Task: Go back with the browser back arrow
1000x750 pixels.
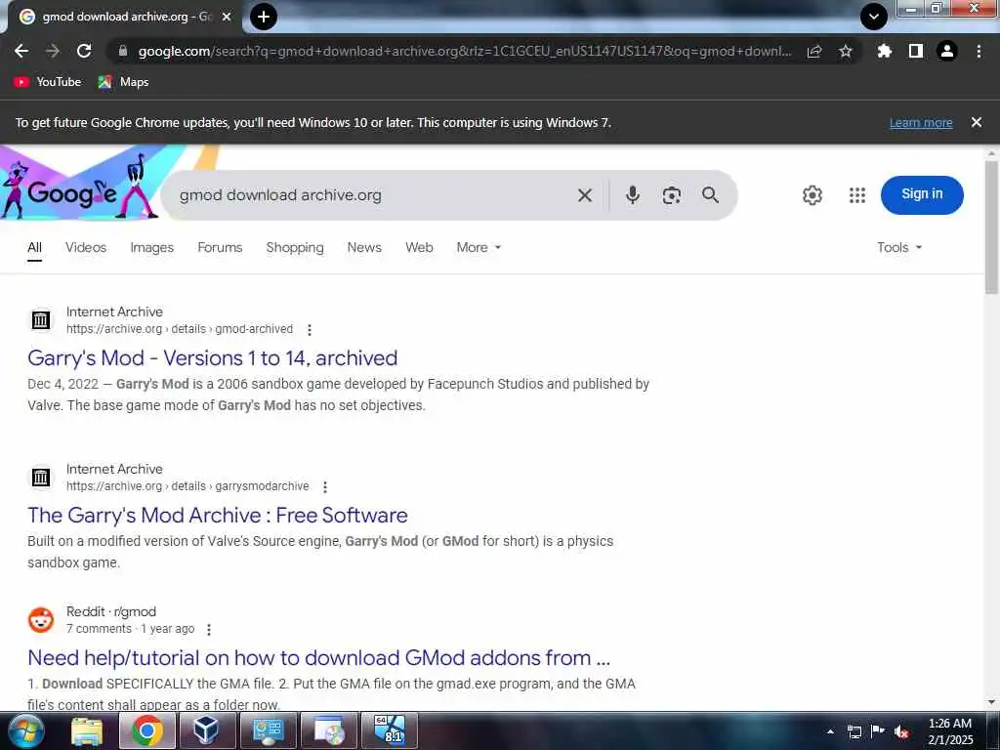Action: coord(21,51)
